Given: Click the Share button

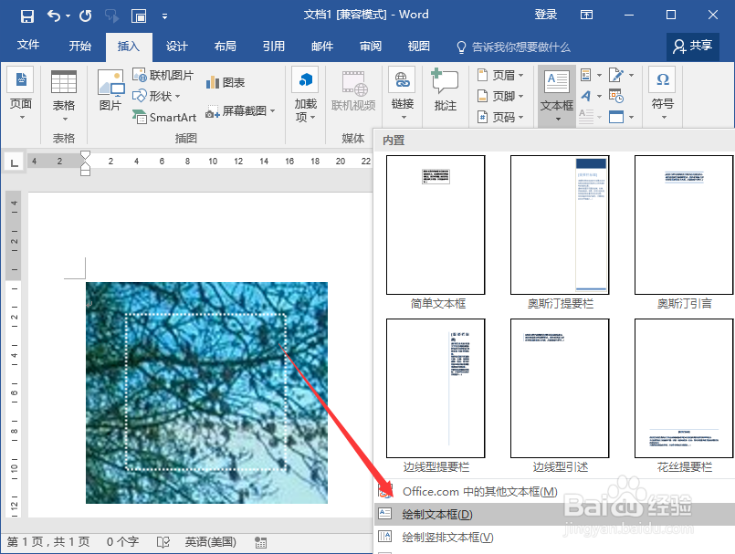Looking at the screenshot, I should click(692, 46).
